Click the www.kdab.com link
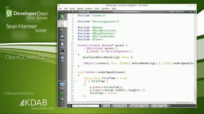The width and height of the screenshot is (204, 114). click(x=42, y=108)
